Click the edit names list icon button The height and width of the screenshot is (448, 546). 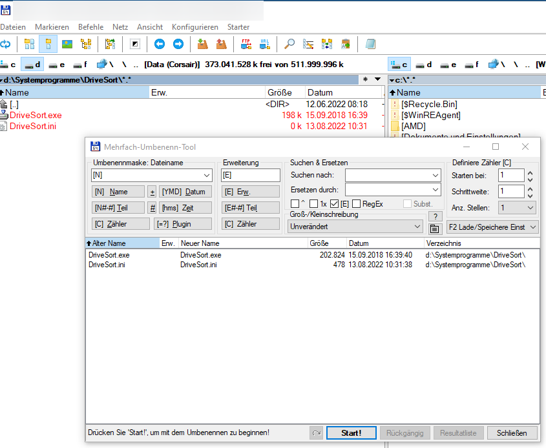435,229
